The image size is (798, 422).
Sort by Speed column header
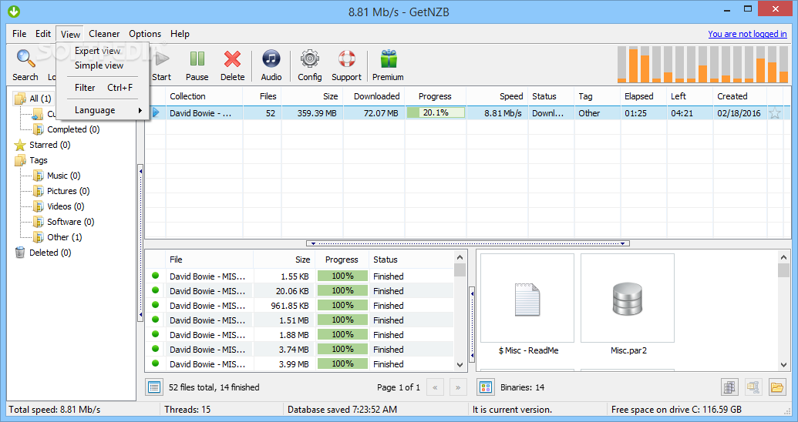tap(497, 96)
